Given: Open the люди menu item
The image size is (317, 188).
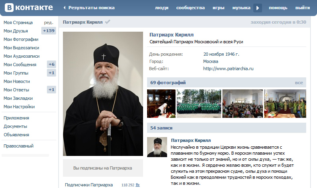Looking at the screenshot, I should point(162,8).
